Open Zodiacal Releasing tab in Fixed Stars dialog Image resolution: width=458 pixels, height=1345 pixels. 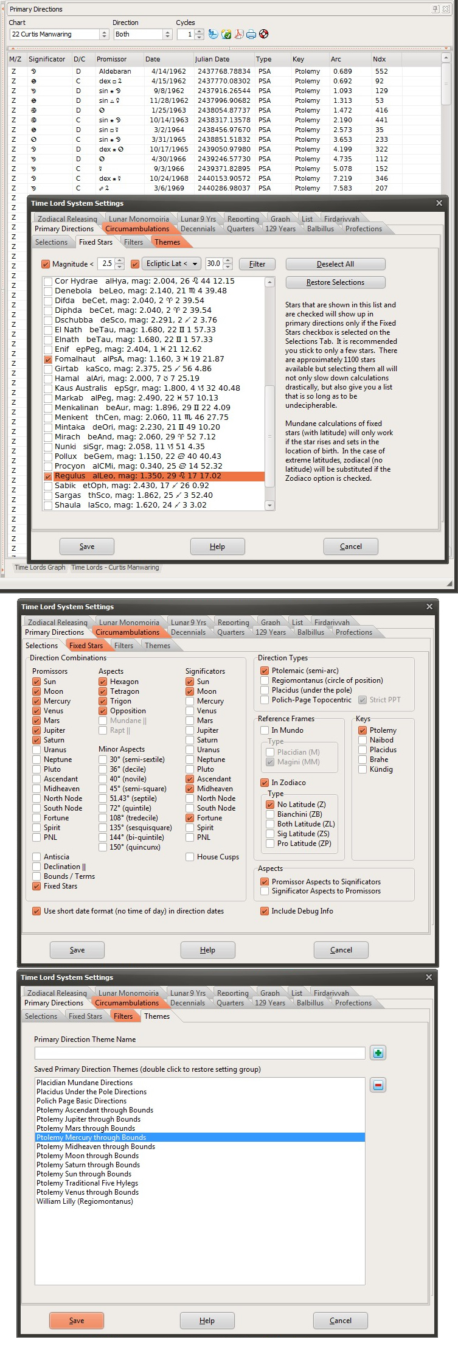68,219
